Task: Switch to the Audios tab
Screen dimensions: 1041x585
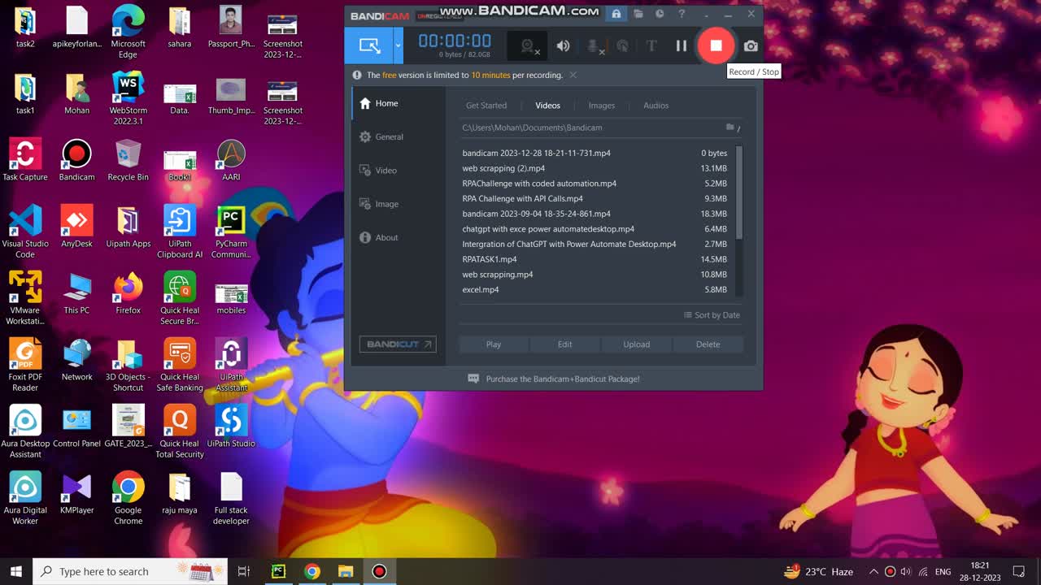Action: (656, 106)
